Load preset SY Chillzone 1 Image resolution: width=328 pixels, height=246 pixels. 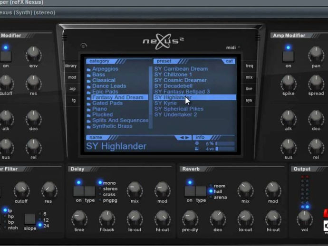tap(173, 75)
